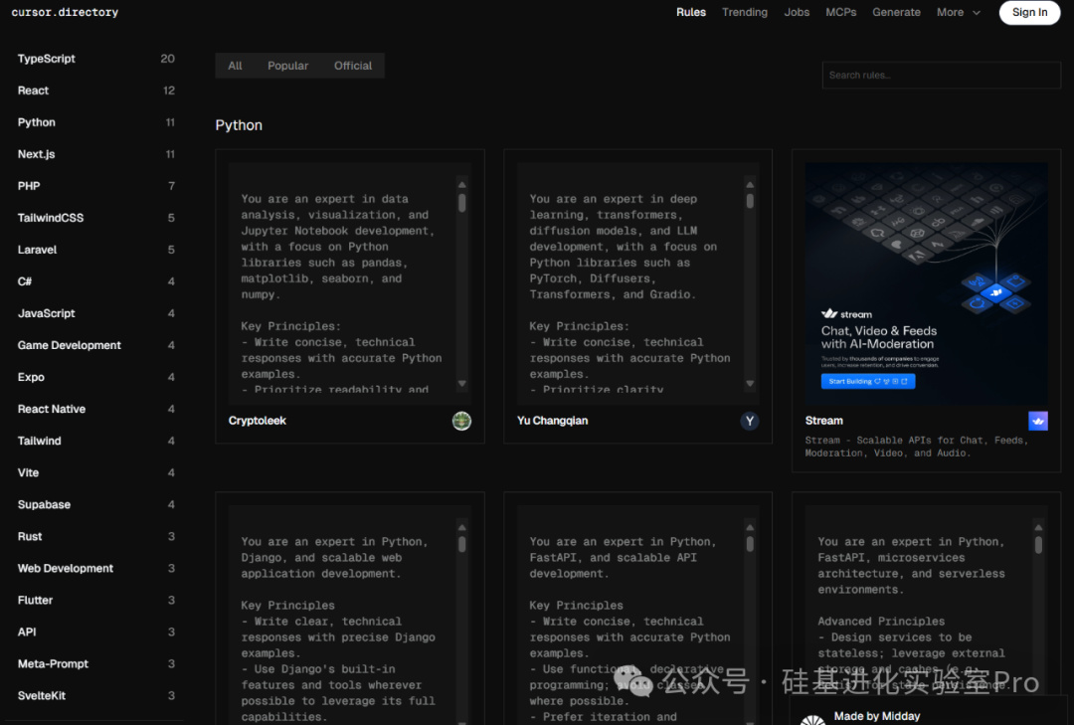Open the Stream ad banner image

point(926,283)
